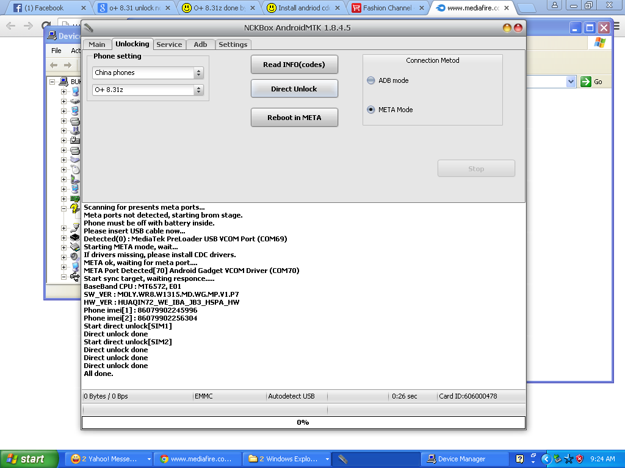
Task: Click the Device Manager back arrow icon
Action: pyautogui.click(x=54, y=65)
